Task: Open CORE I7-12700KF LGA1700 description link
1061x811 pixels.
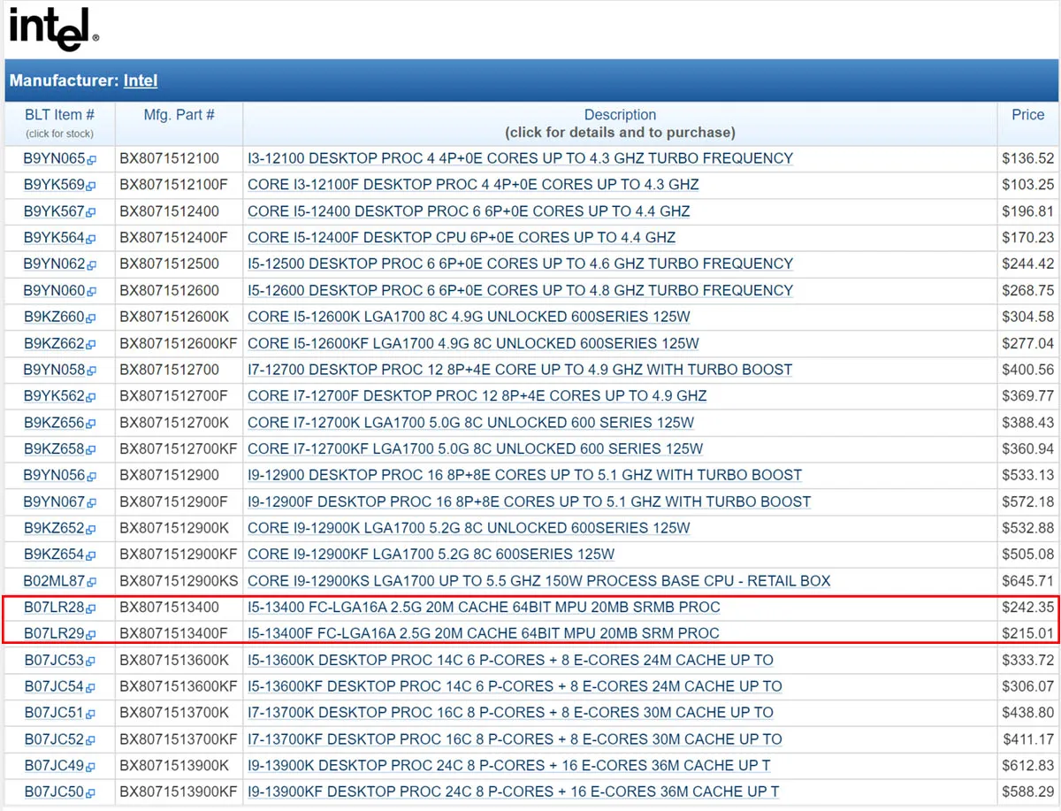Action: pyautogui.click(x=476, y=449)
